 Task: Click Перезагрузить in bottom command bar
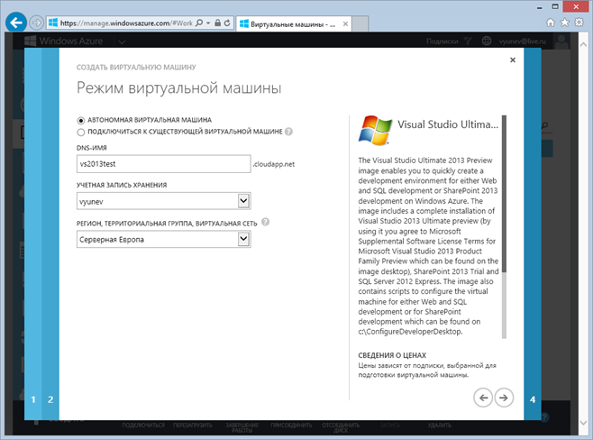(x=193, y=426)
